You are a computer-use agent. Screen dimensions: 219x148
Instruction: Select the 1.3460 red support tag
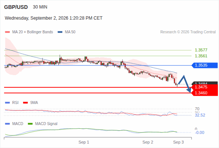[x=205, y=93]
